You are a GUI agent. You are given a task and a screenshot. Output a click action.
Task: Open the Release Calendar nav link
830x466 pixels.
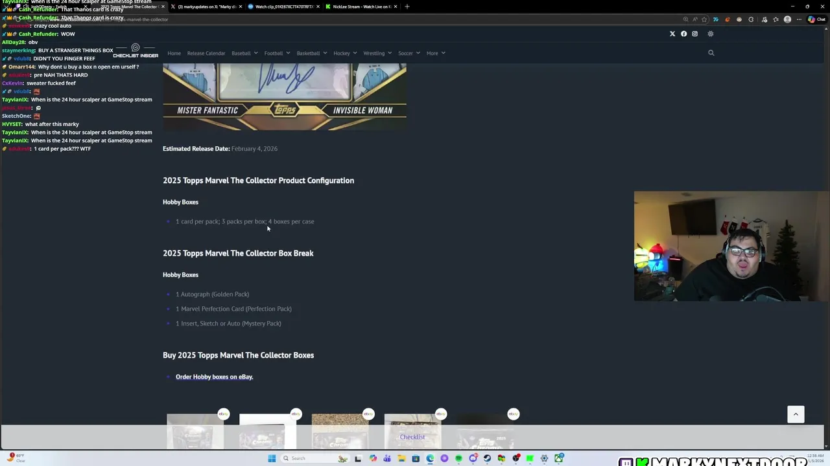pos(206,53)
